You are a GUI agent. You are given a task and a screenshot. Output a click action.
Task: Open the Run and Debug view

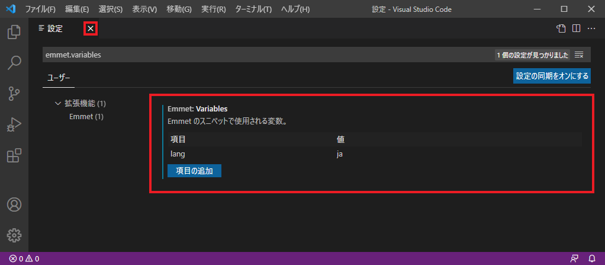(x=14, y=124)
